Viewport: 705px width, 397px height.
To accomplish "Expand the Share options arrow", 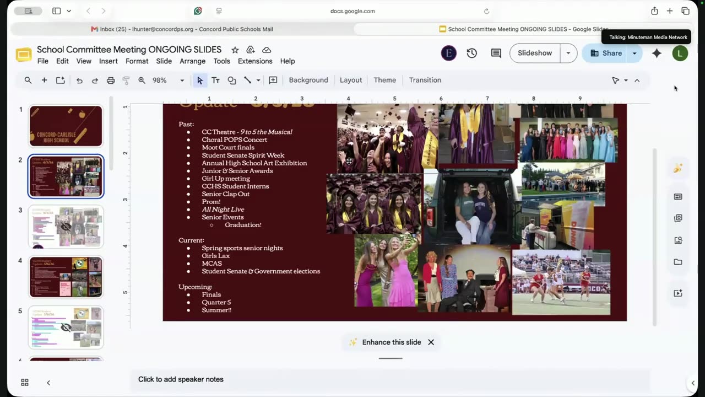I will click(x=634, y=53).
